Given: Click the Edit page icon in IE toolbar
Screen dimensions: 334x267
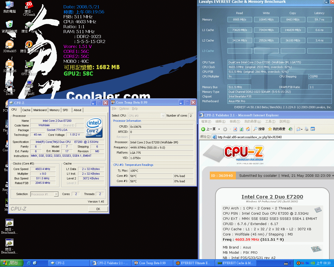Looking at the screenshot, I should (x=313, y=129).
